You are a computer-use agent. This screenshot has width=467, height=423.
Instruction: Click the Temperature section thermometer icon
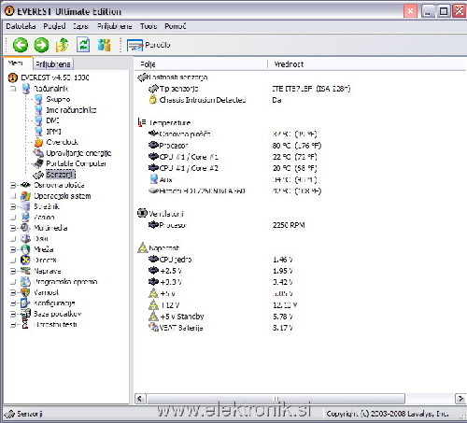[x=142, y=122]
